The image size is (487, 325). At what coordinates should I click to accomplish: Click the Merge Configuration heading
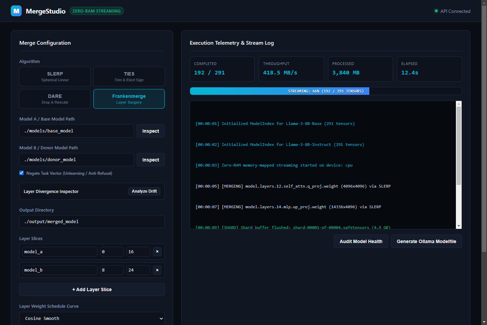tap(45, 43)
